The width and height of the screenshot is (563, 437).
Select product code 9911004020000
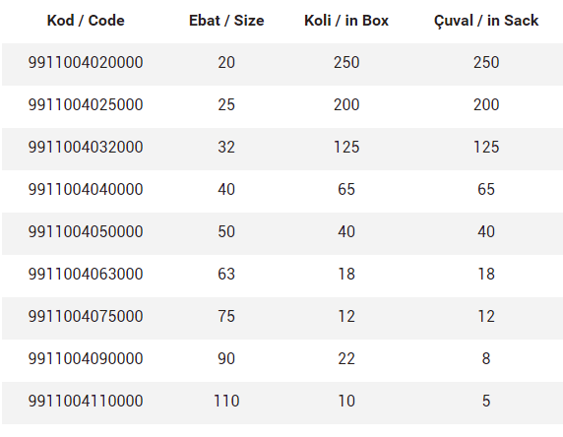pos(86,62)
